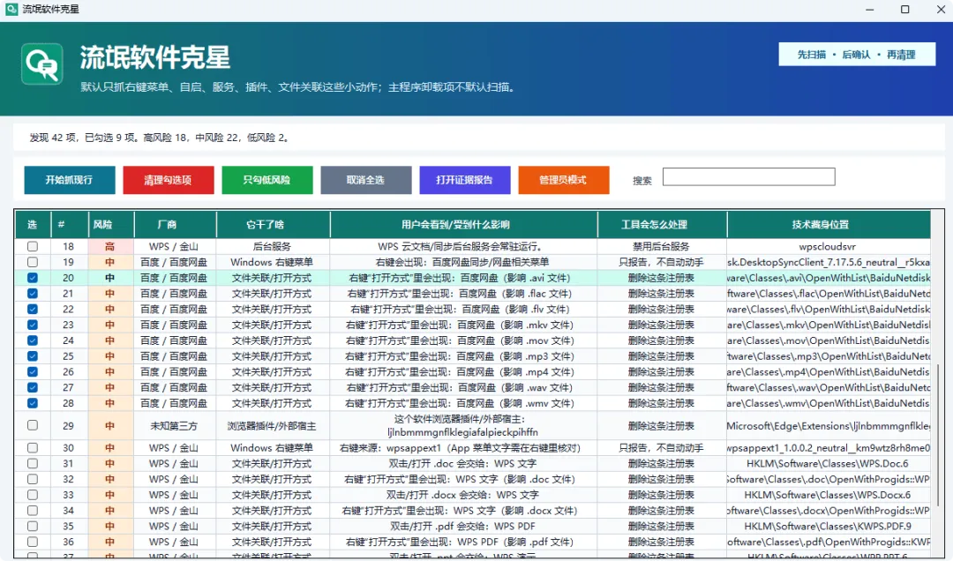Check the checkbox for row 33

[x=33, y=495]
